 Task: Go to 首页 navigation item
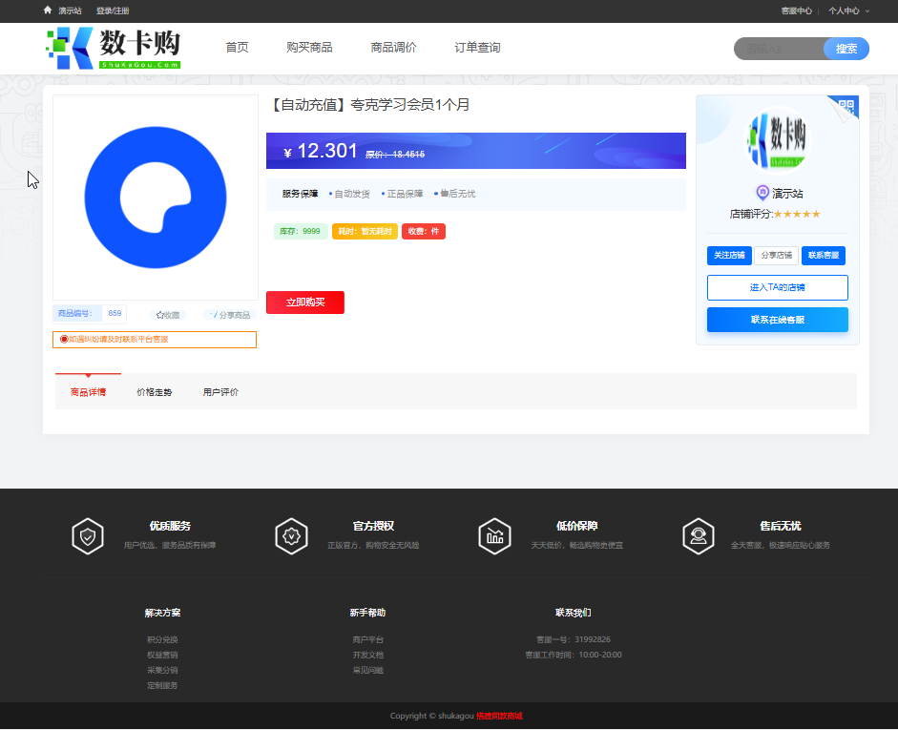237,48
